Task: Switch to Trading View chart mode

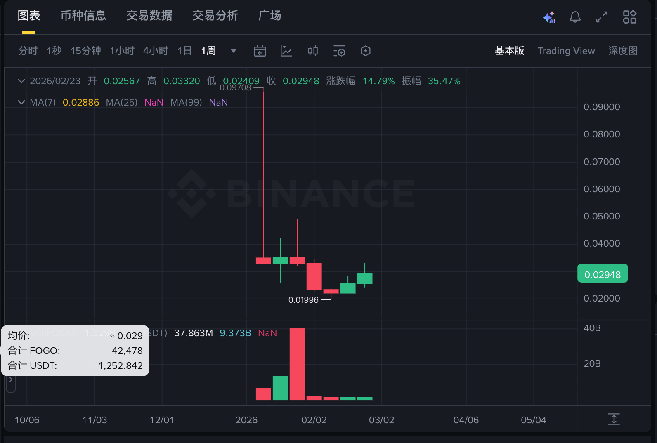Action: (x=566, y=51)
